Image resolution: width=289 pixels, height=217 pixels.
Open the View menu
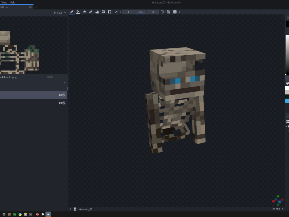click(4, 2)
